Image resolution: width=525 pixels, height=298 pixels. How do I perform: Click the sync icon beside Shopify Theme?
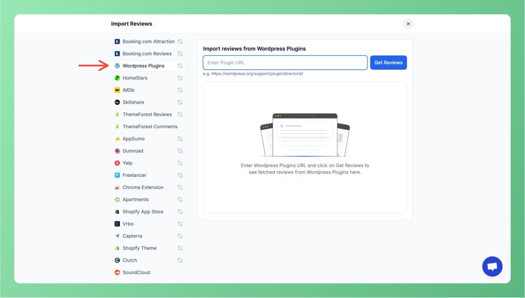click(x=180, y=248)
